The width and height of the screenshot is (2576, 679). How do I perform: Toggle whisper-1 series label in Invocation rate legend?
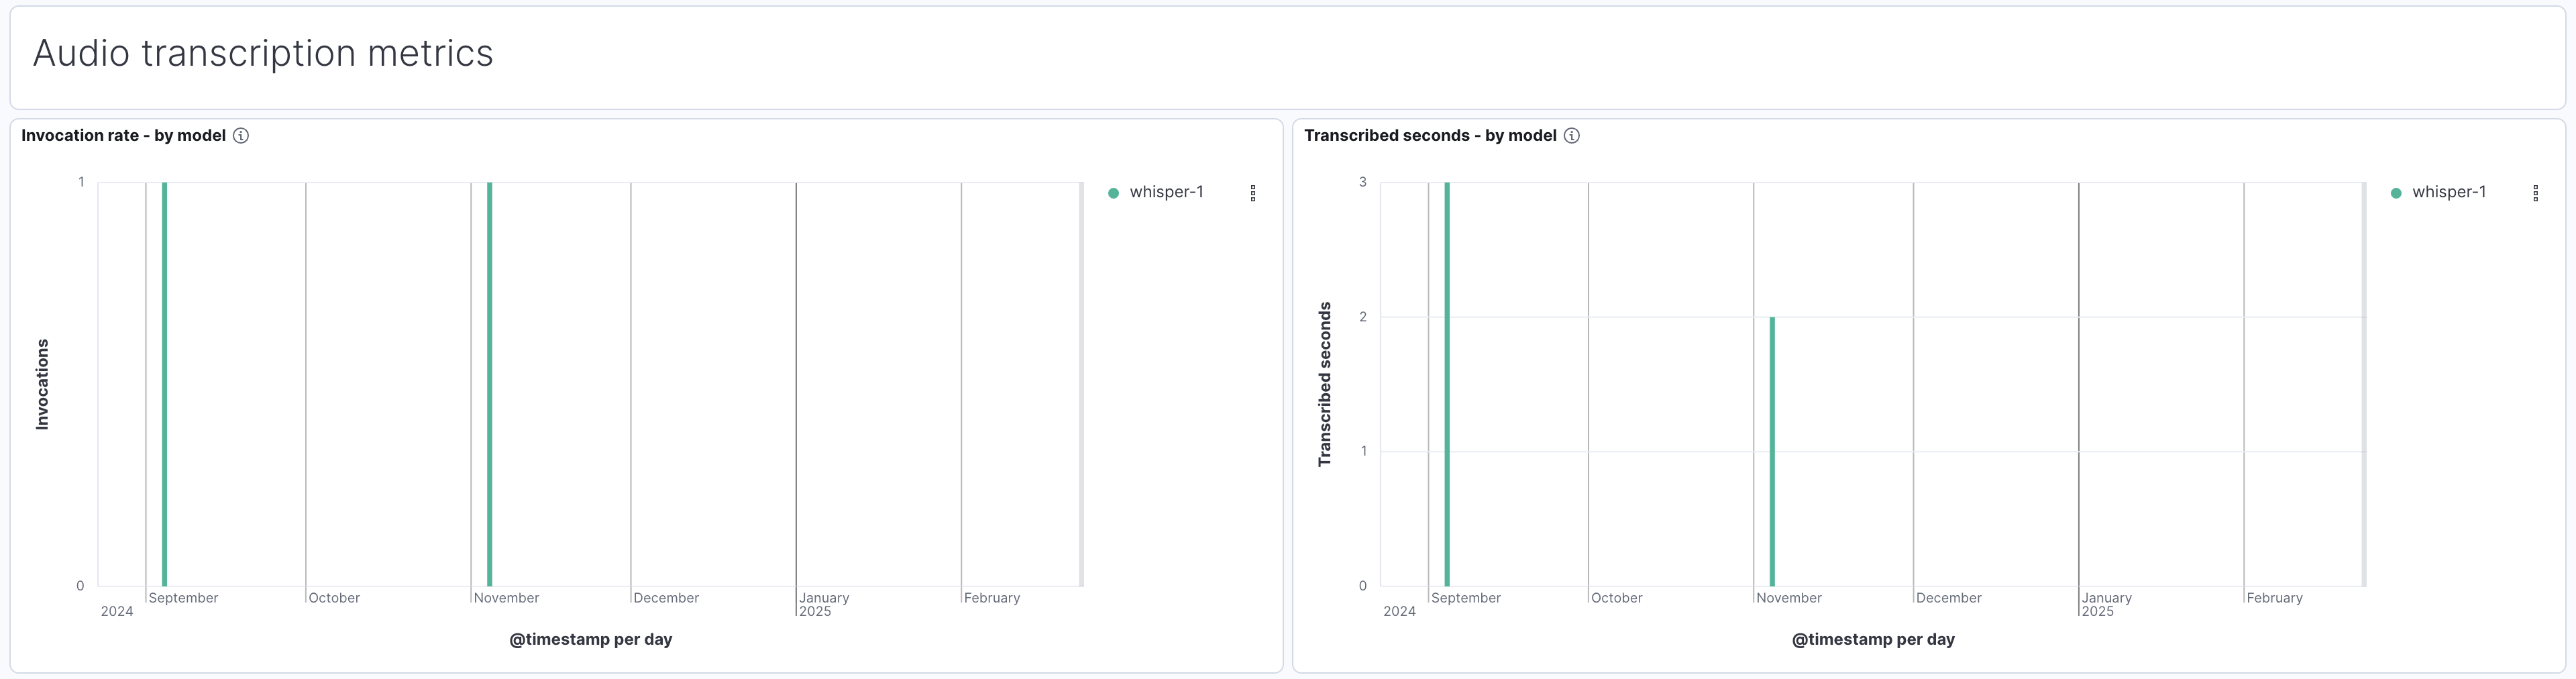pos(1166,192)
